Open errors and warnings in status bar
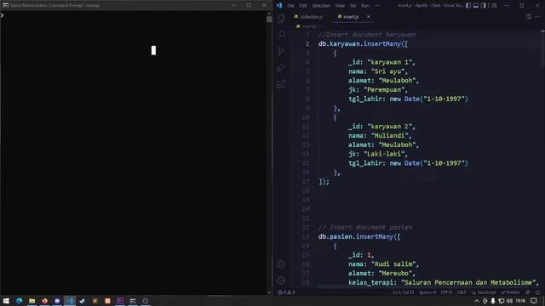Screen dimensions: 545x306 click(x=287, y=292)
